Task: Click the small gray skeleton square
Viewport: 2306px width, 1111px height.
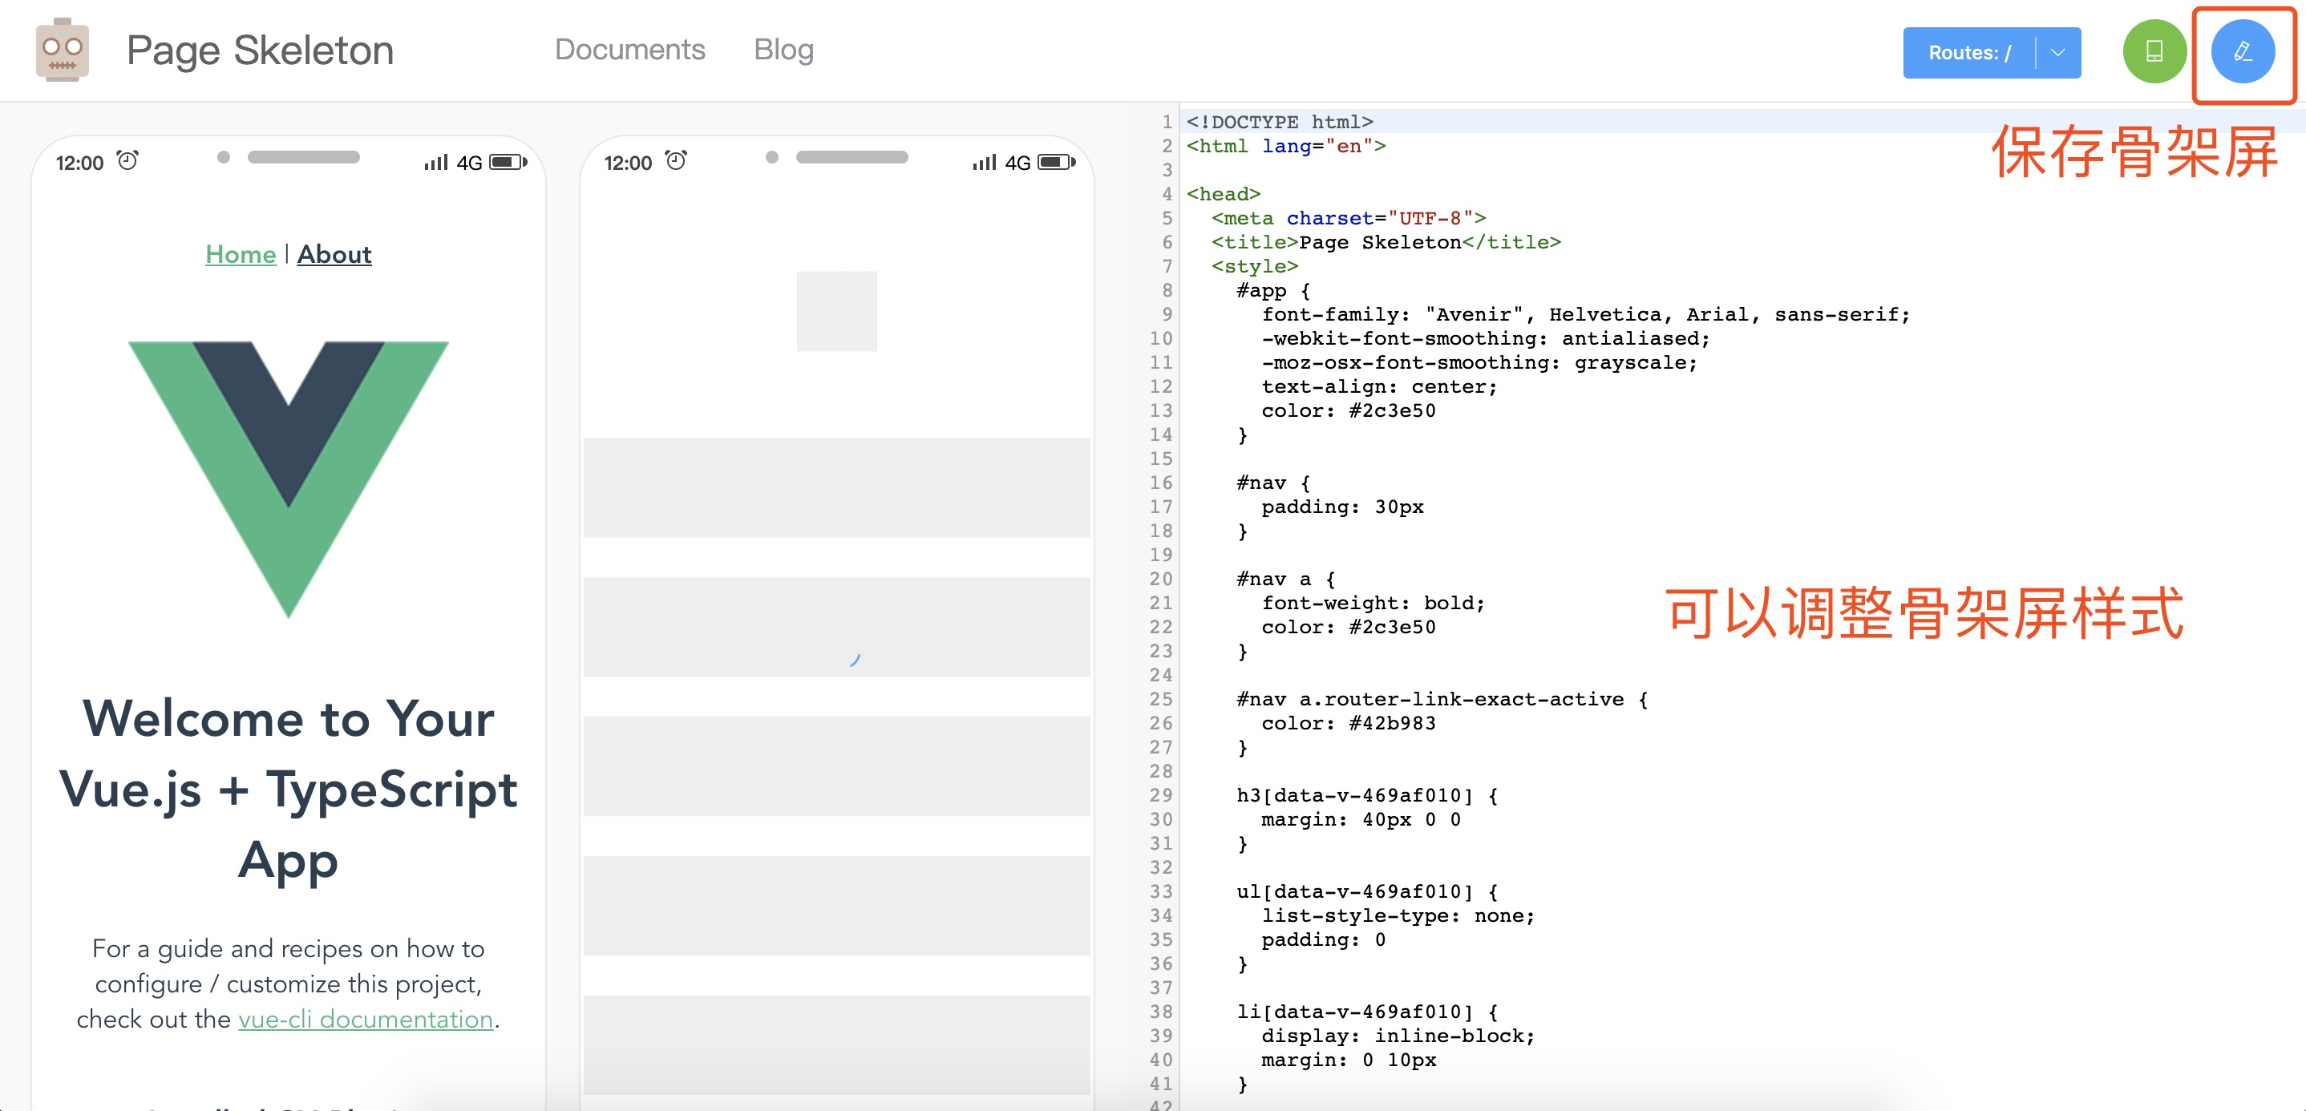Action: click(x=836, y=311)
